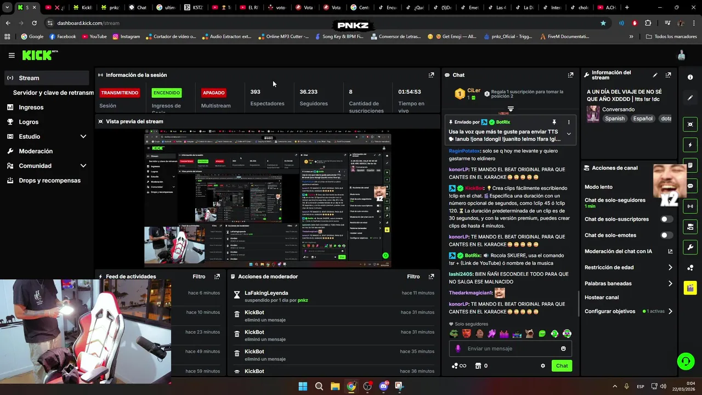Pop out the Información de la sesión panel

pyautogui.click(x=431, y=75)
